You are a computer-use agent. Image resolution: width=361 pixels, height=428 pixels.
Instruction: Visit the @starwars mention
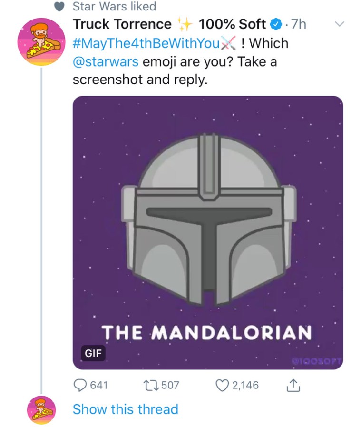[106, 62]
